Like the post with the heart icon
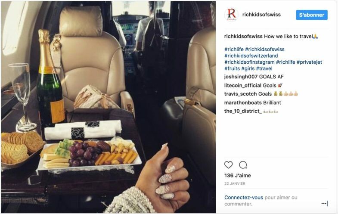 click(x=228, y=165)
